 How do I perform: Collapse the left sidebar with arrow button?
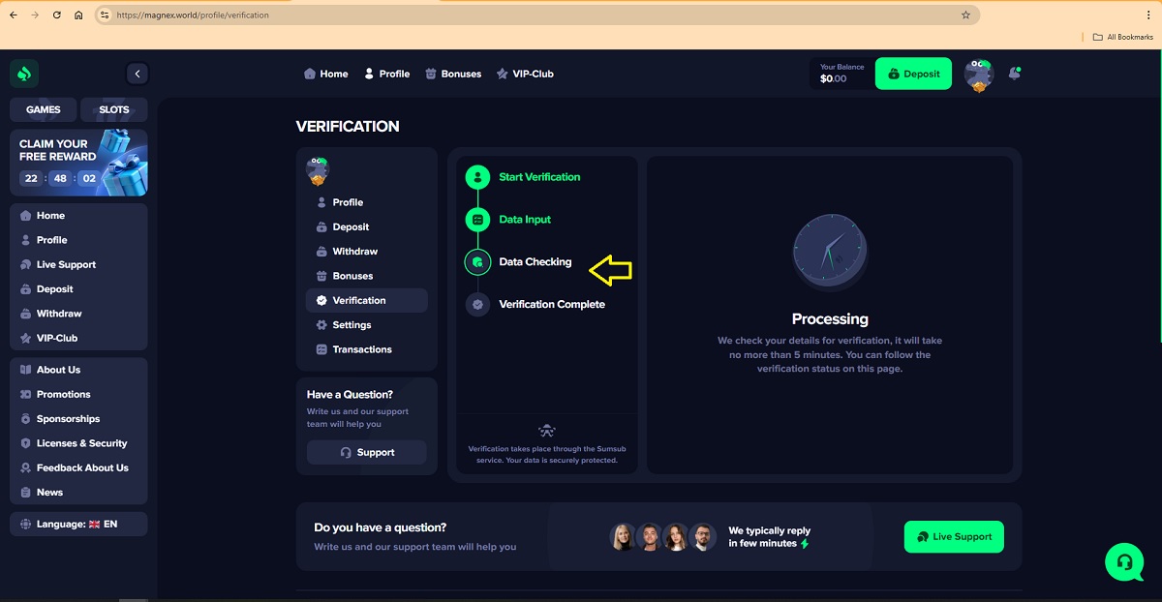pos(138,74)
